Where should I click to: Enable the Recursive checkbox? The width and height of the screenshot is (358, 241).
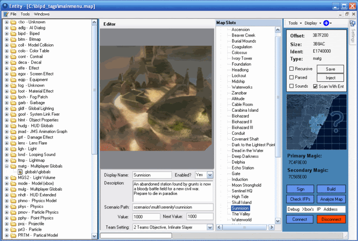[292, 69]
